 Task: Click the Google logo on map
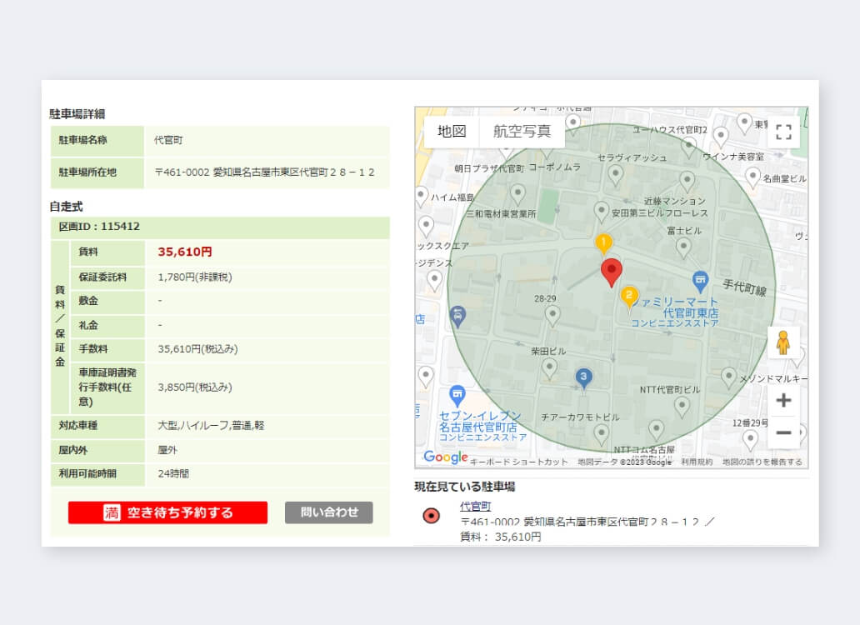(x=445, y=457)
